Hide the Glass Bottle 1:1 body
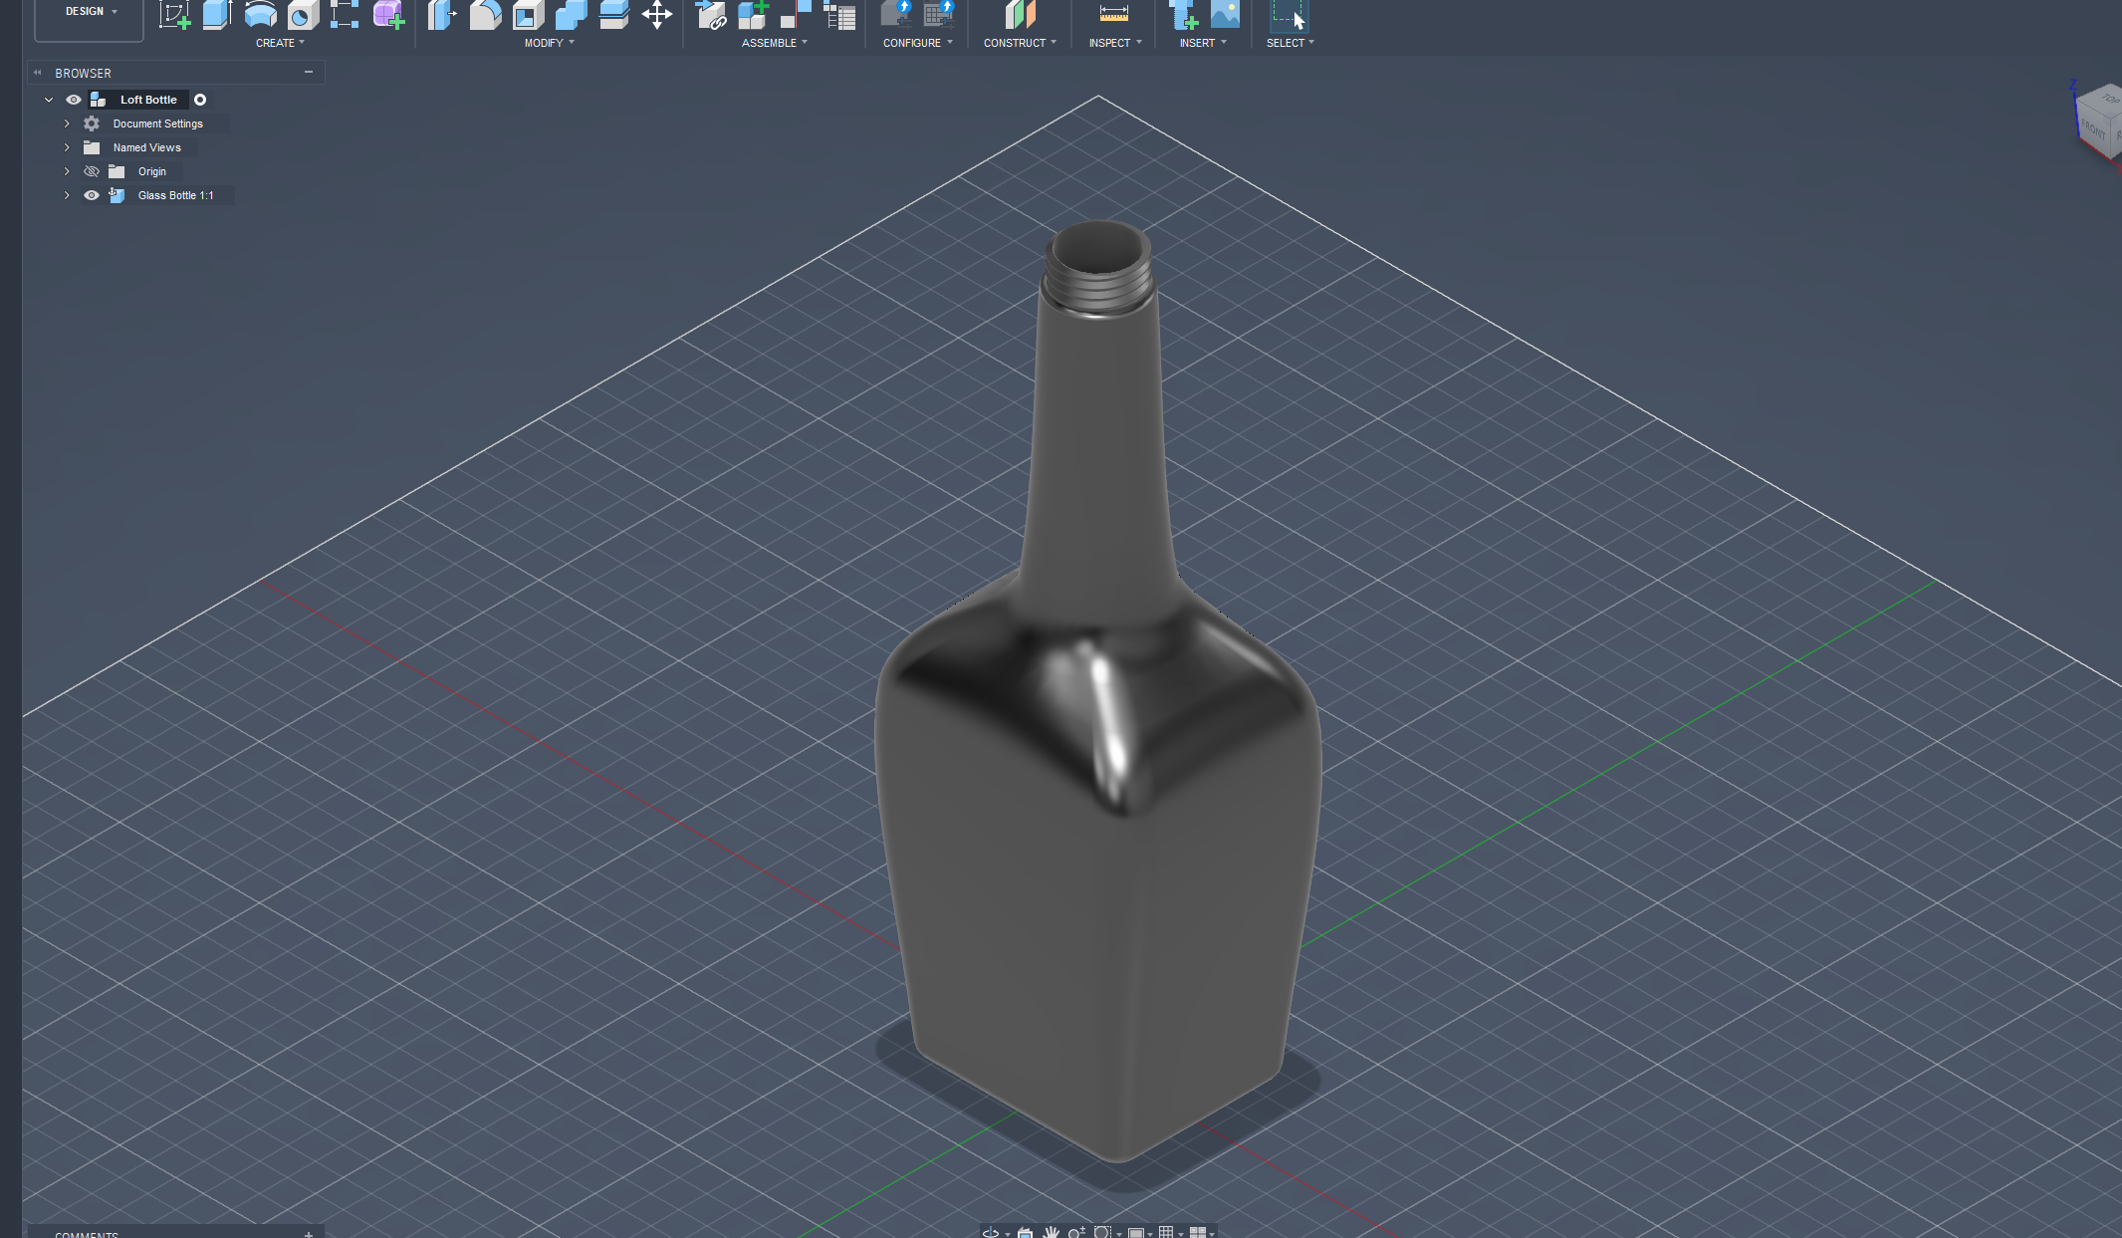 click(x=92, y=195)
